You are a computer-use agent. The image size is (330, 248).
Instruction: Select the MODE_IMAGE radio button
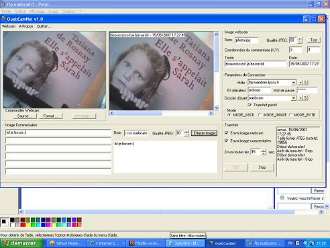click(260, 115)
